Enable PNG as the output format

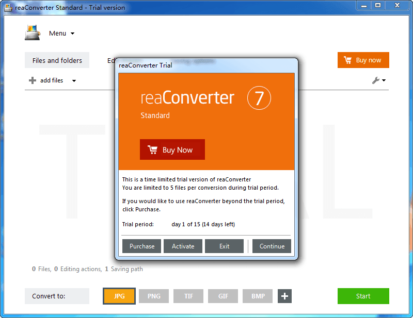tap(154, 296)
